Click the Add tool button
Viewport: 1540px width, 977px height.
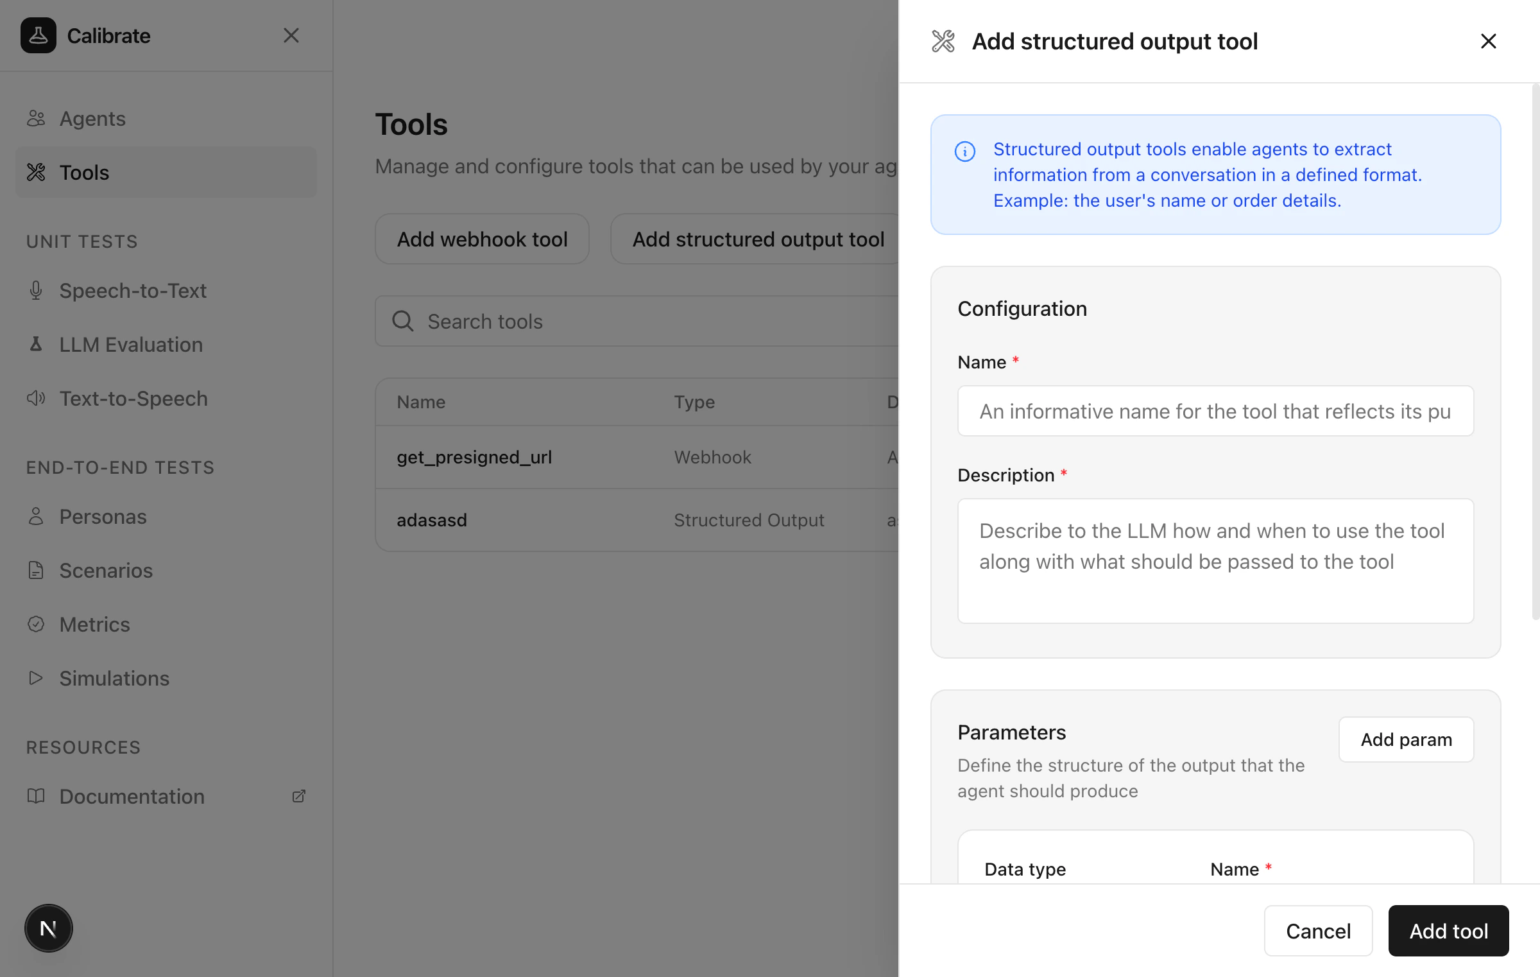click(x=1448, y=931)
